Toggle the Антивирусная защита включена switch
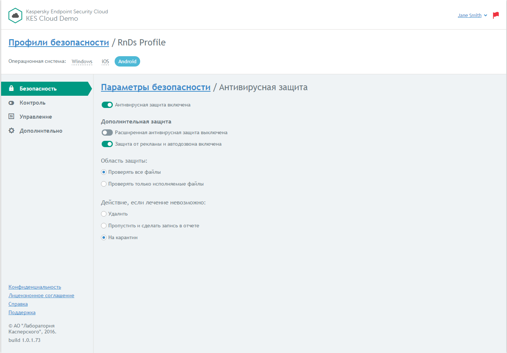Screen dimensions: 507x353 pos(107,105)
